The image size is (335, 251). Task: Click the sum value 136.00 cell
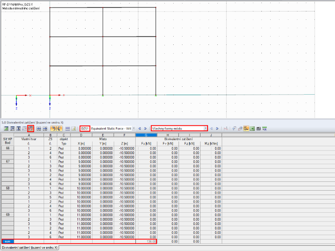(146, 241)
